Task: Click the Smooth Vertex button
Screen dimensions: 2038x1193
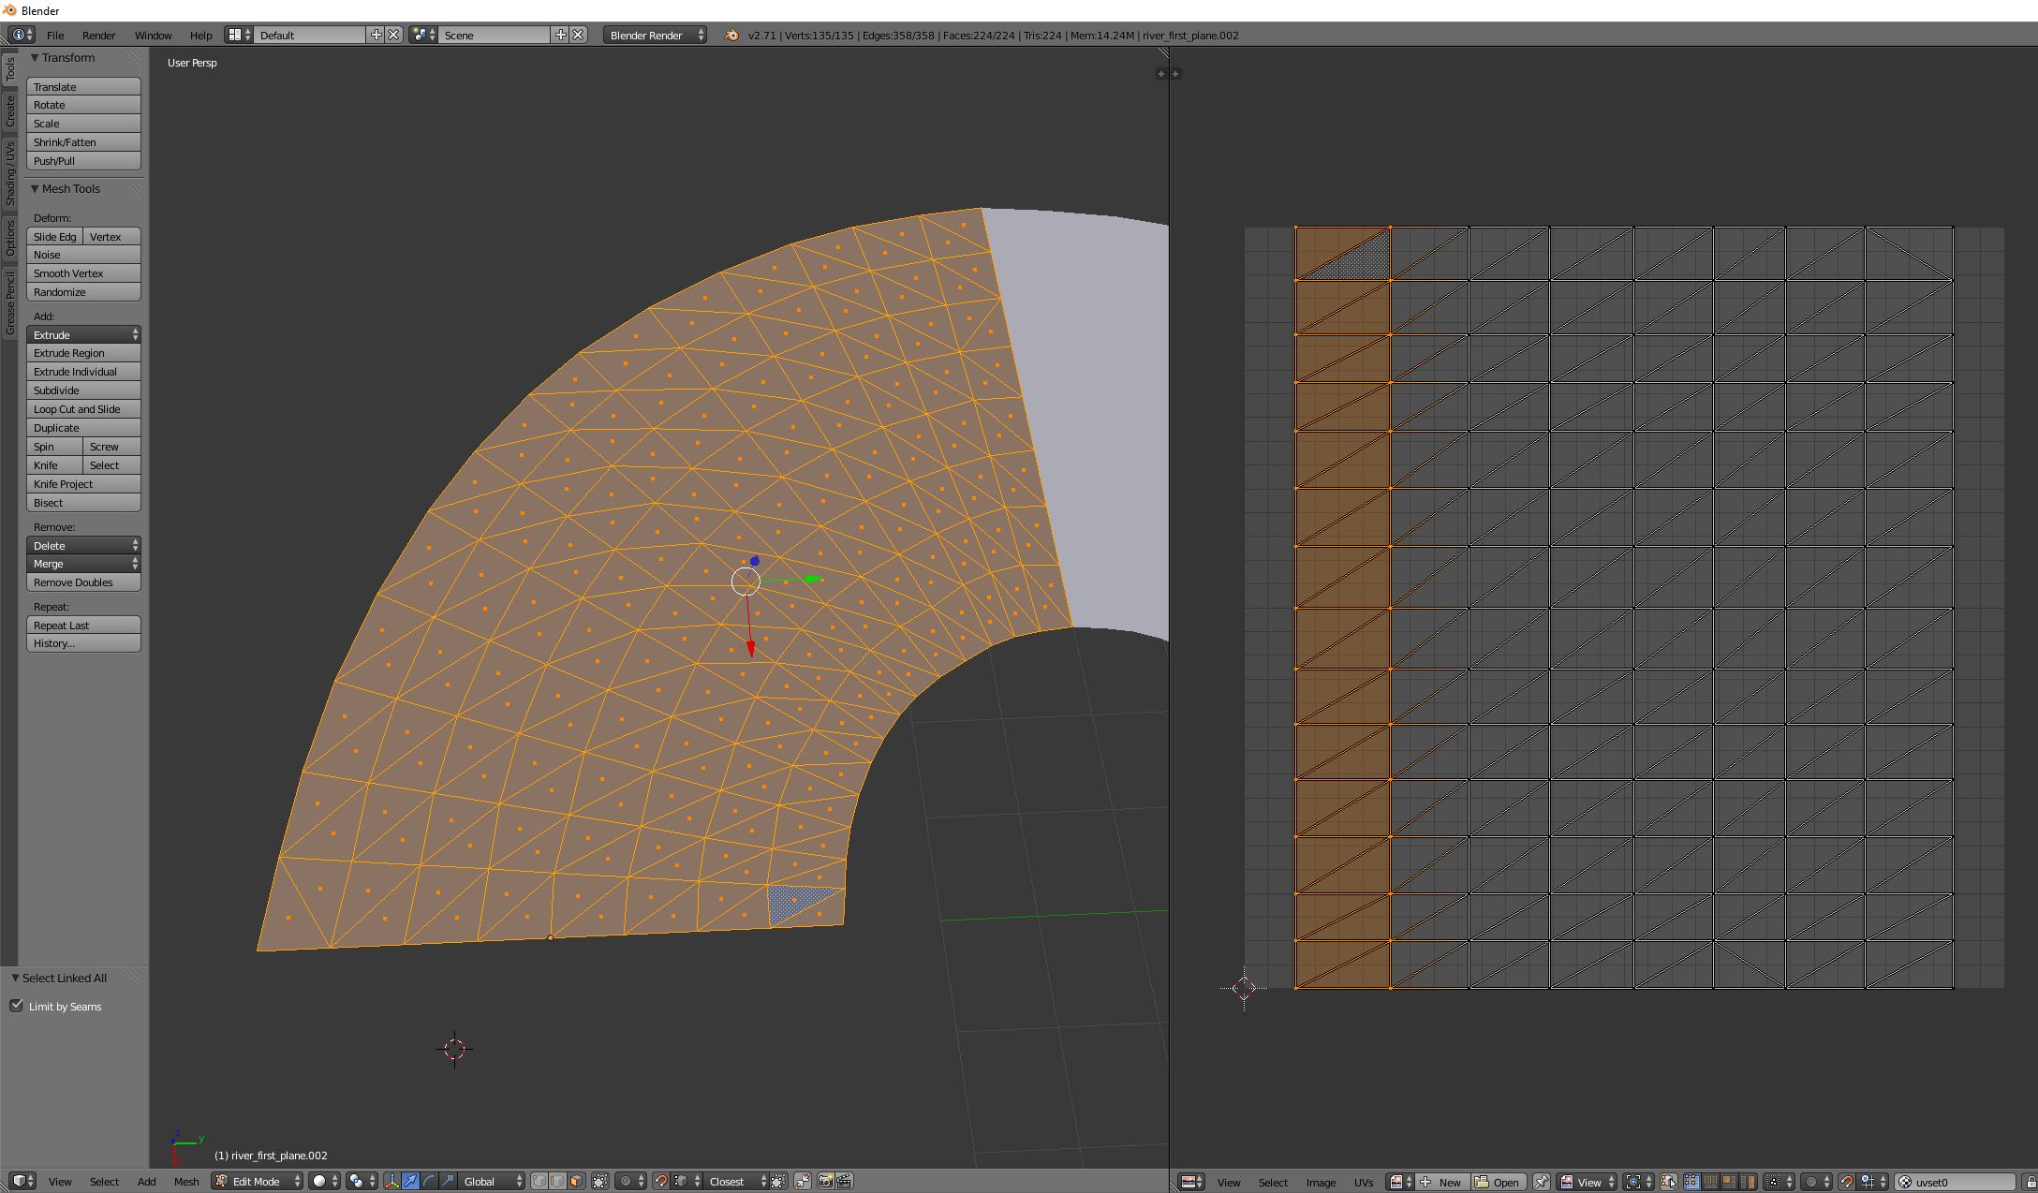Action: point(83,273)
